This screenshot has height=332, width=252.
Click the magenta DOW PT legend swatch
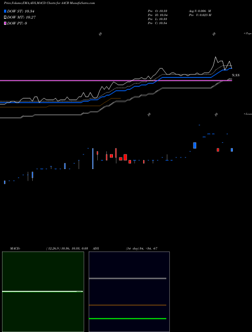(x=5, y=23)
